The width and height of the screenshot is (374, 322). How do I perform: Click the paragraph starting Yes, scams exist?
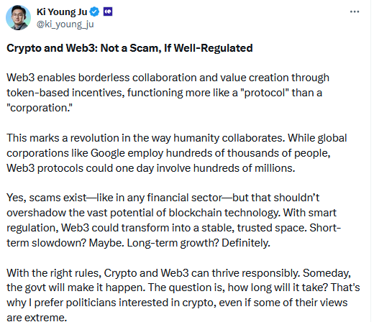coord(173,220)
